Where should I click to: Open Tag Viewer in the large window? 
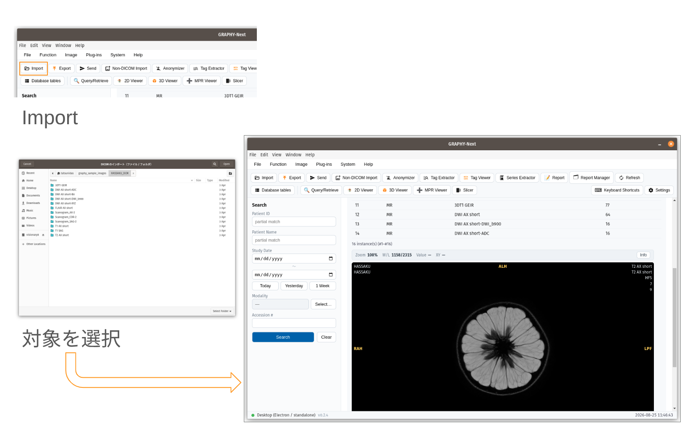[477, 178]
